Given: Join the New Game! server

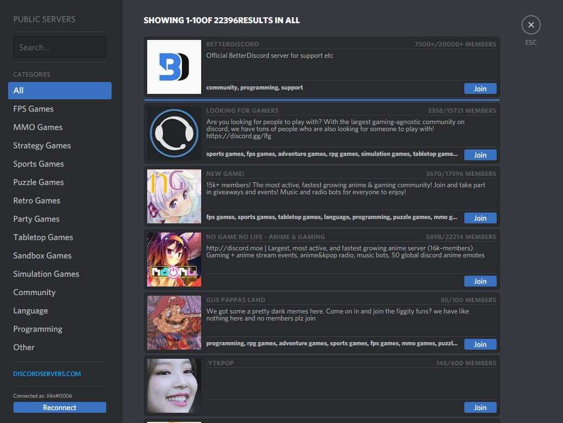Looking at the screenshot, I should point(480,218).
